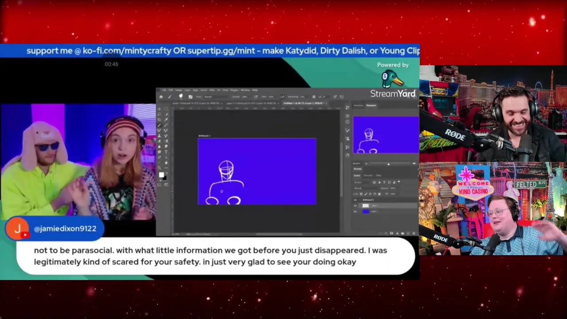Viewport: 567px width, 319px height.
Task: Open the brush settings panel icon in options bar
Action: pyautogui.click(x=190, y=97)
